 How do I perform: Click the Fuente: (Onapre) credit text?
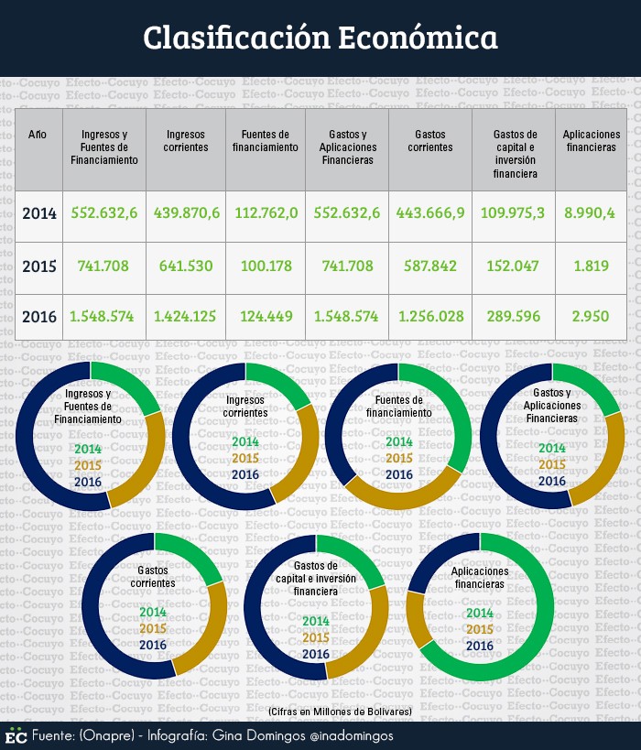83,735
